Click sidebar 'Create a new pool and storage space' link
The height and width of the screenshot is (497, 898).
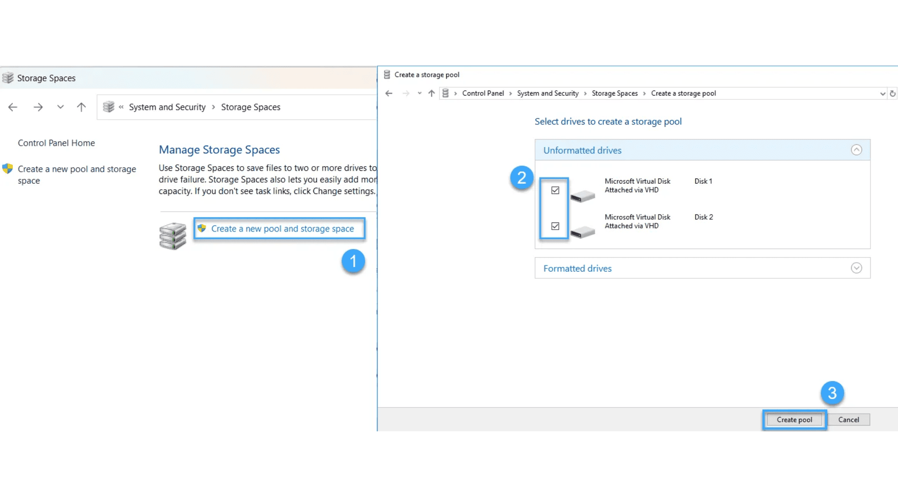point(77,175)
